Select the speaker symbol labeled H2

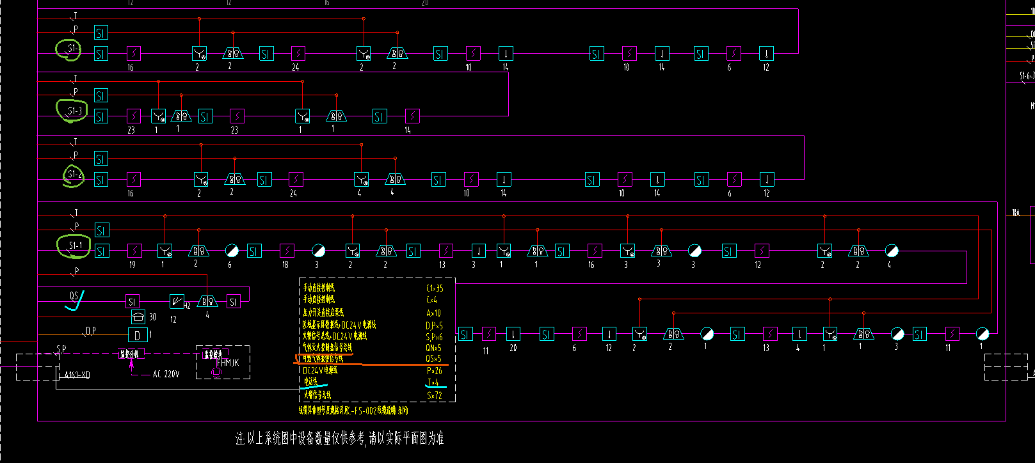177,301
